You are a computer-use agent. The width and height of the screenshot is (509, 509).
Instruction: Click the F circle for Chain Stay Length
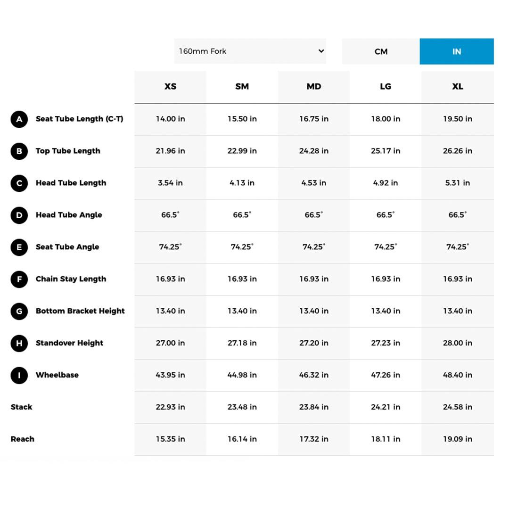coord(19,279)
